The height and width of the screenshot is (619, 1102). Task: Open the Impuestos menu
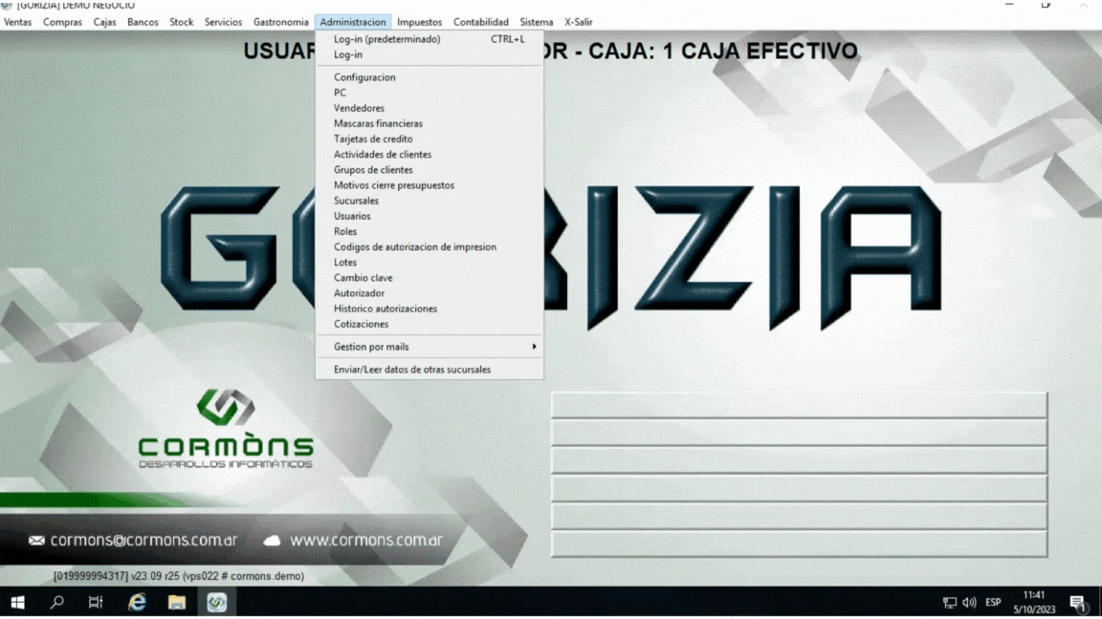click(x=420, y=22)
